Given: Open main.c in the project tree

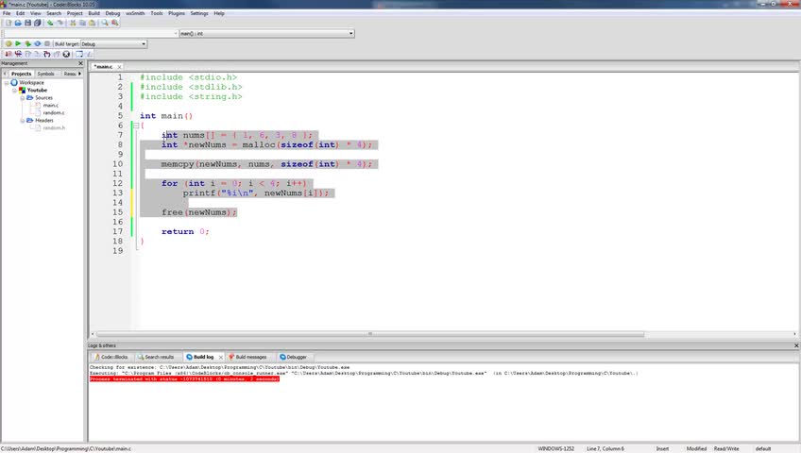Looking at the screenshot, I should 51,105.
